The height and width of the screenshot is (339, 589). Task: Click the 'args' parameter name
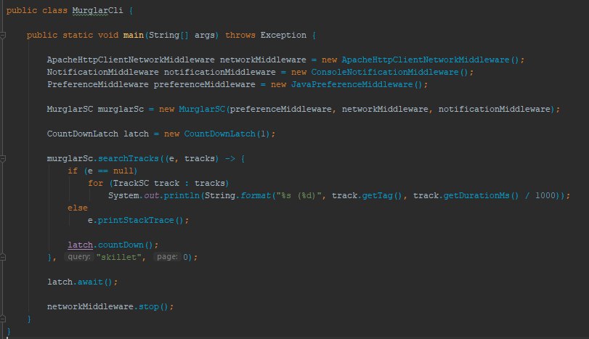pyautogui.click(x=204, y=36)
